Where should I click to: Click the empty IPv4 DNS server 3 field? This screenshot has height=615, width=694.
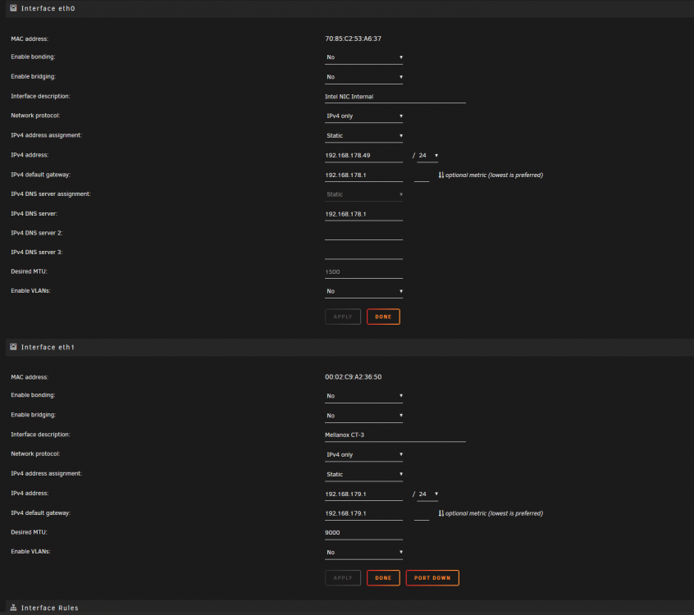363,253
